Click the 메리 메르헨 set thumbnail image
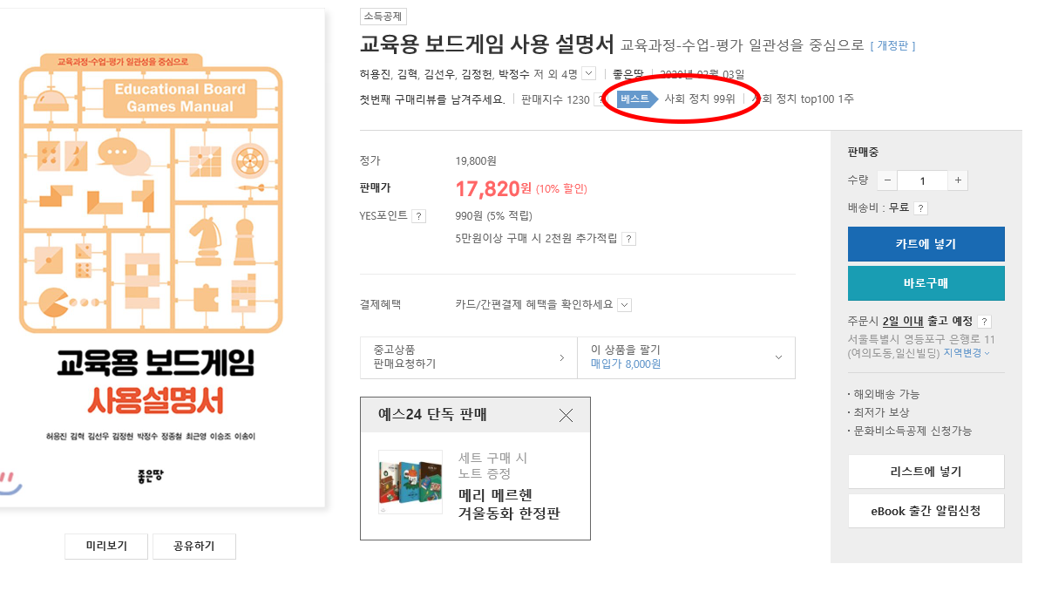1038x598 pixels. point(410,482)
